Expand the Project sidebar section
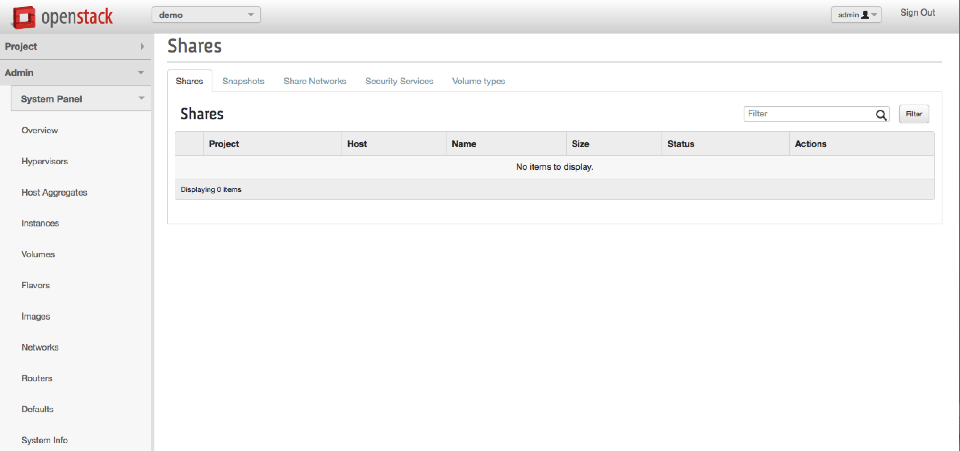The height and width of the screenshot is (451, 960). [x=75, y=46]
